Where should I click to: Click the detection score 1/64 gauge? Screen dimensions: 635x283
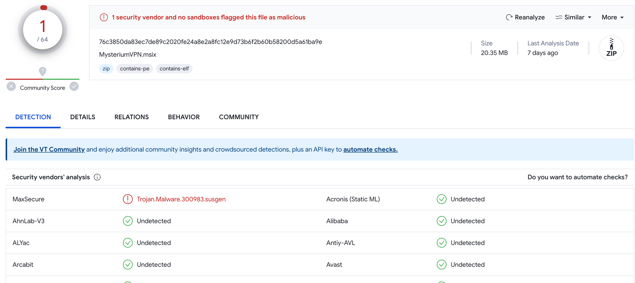click(43, 30)
